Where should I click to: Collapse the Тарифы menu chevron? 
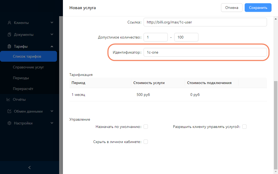tap(52, 46)
